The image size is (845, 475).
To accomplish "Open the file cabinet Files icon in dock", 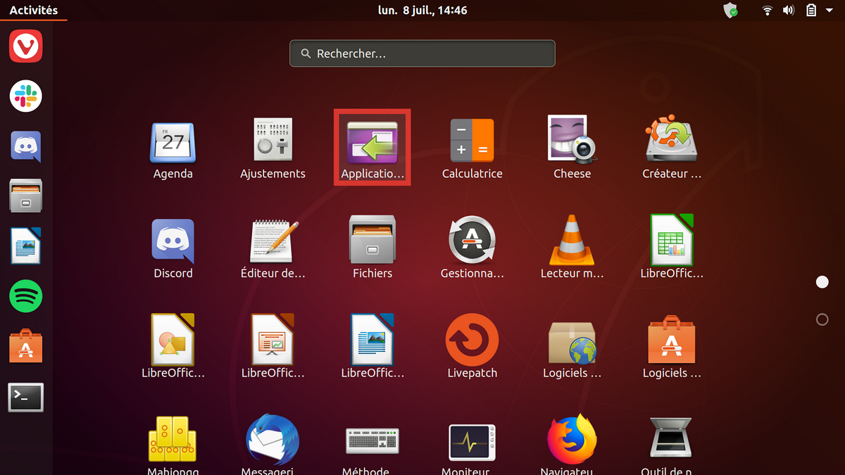I will 26,196.
